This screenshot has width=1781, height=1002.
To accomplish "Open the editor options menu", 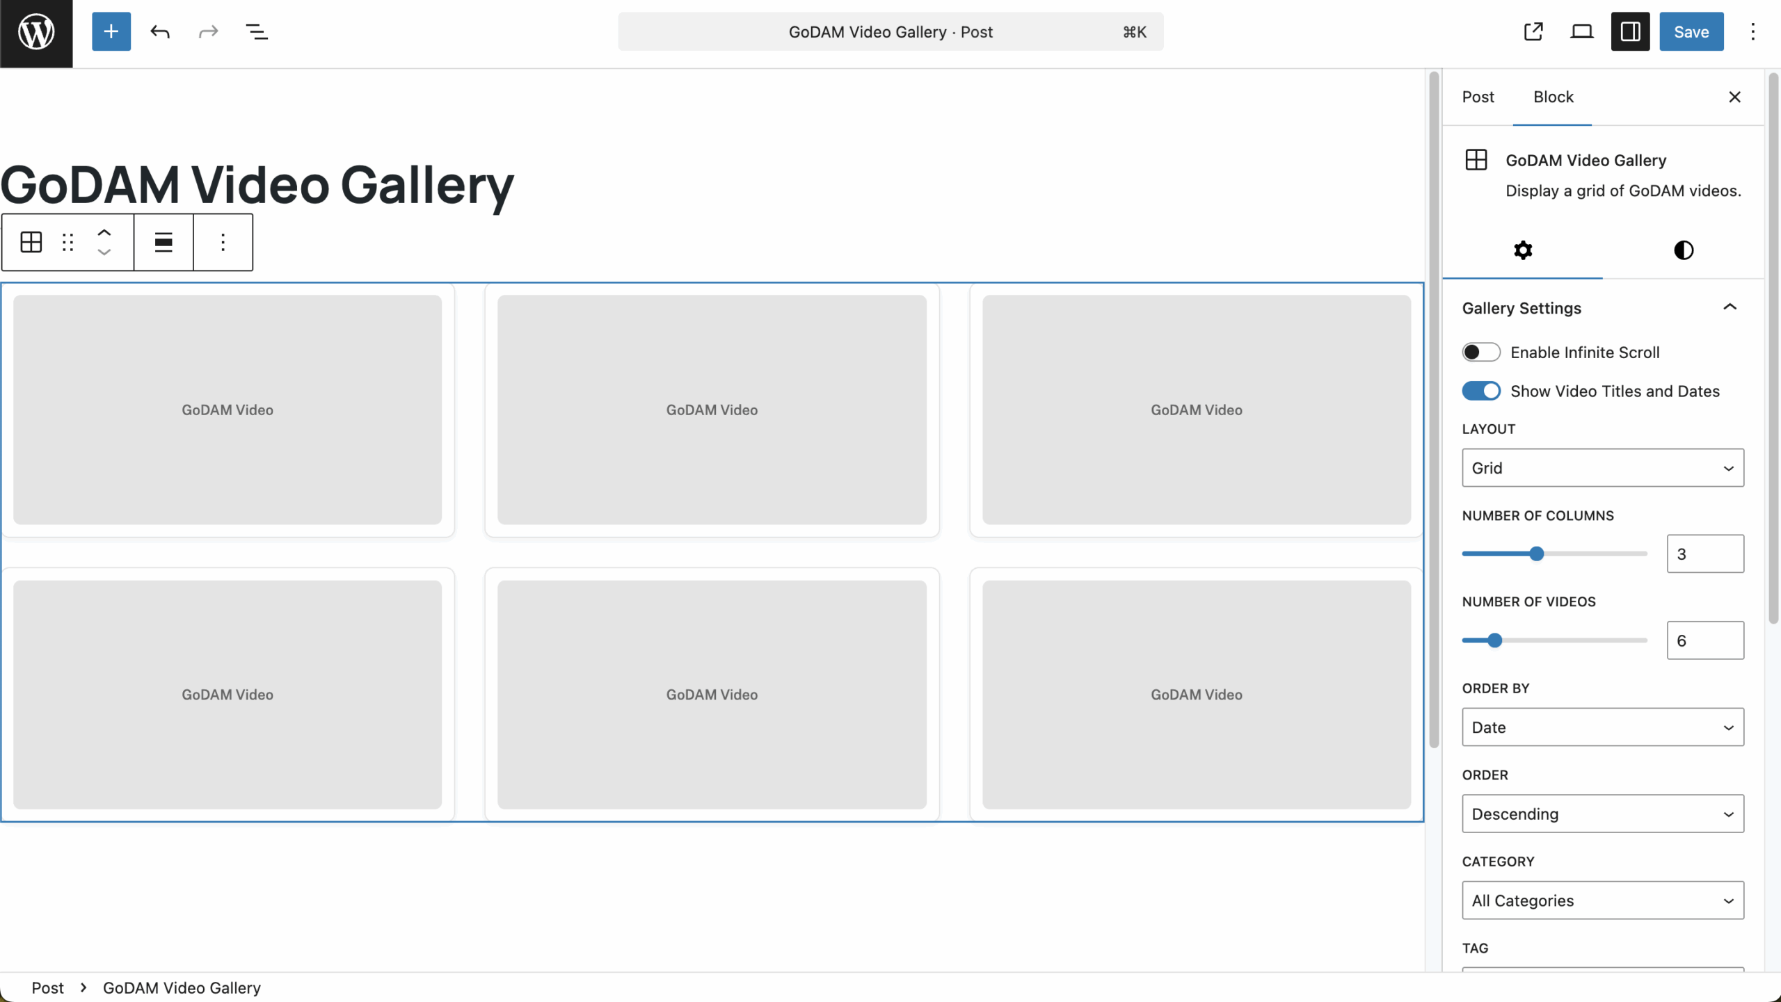I will point(1752,31).
